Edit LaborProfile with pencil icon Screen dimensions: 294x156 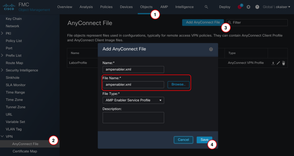coord(278,63)
